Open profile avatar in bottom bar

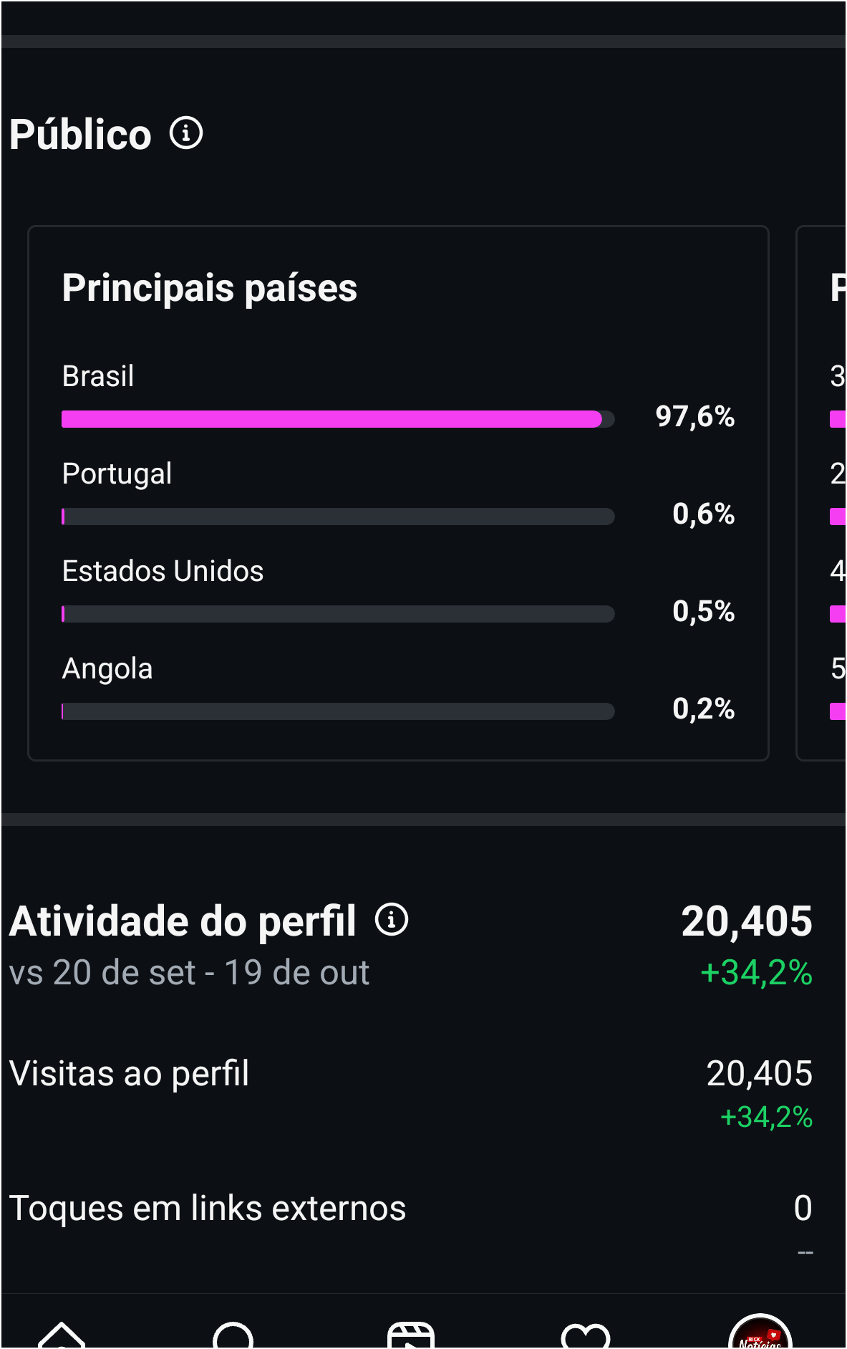click(x=760, y=1334)
